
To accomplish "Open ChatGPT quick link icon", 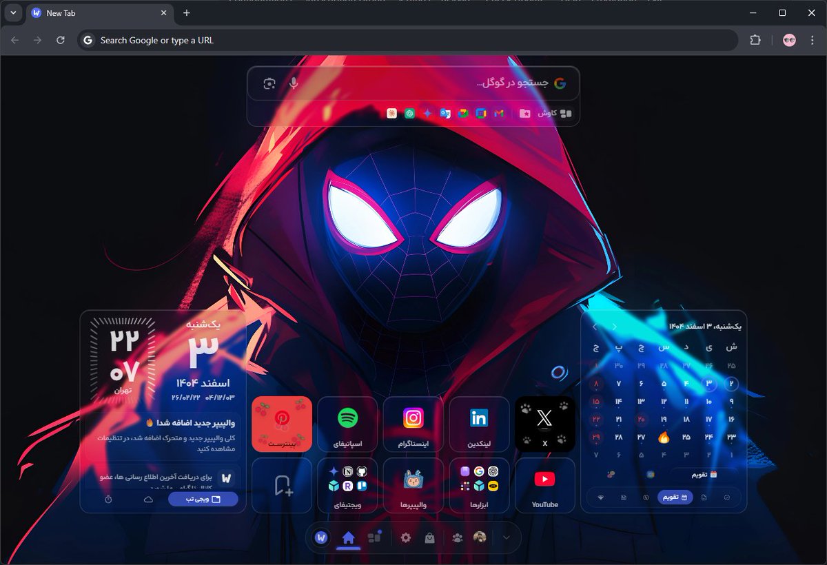I will click(x=410, y=113).
